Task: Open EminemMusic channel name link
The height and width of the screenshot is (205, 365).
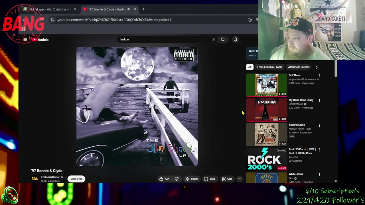Action: 50,177
